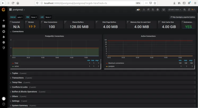This screenshot has height=108, width=198.
Task: Cycle view mode monitor icon
Action: click(164, 10)
